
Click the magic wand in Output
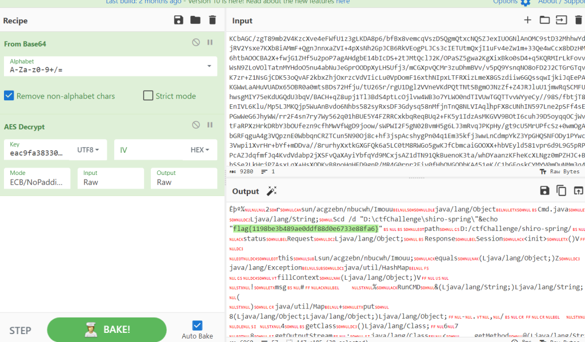point(272,191)
